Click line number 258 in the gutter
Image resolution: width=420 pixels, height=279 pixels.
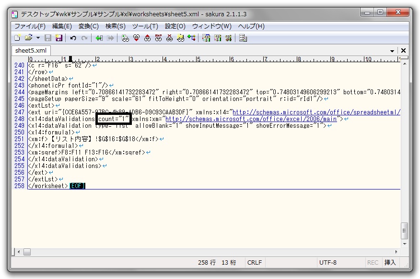[x=19, y=186]
